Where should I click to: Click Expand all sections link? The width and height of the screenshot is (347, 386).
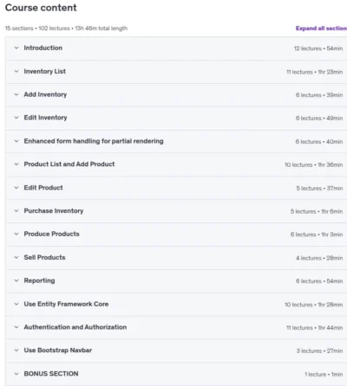[321, 29]
